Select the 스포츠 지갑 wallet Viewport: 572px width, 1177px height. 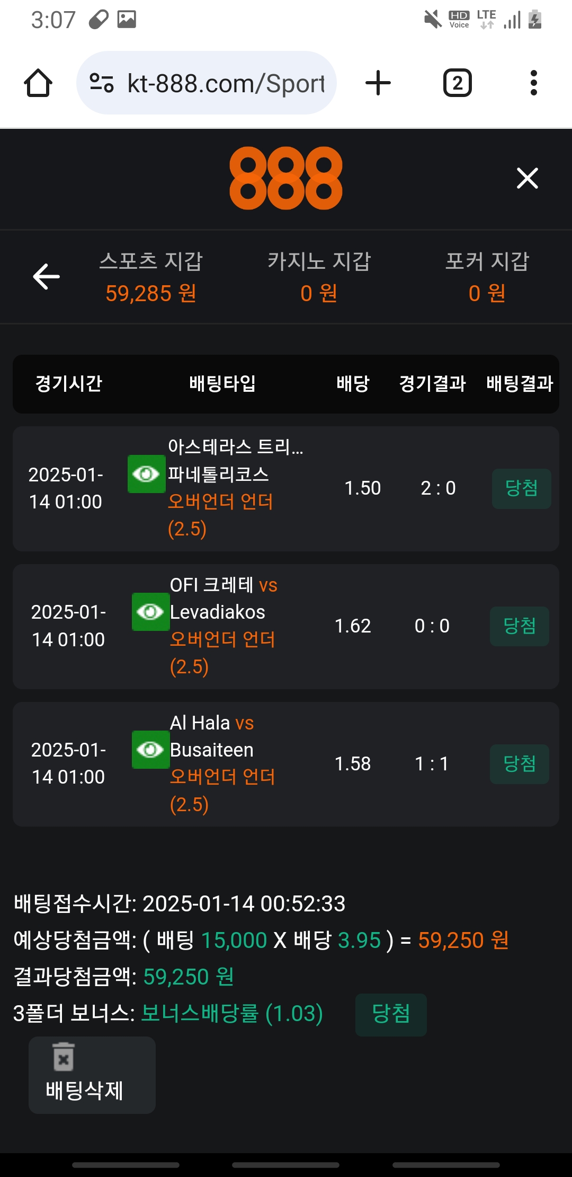[151, 277]
